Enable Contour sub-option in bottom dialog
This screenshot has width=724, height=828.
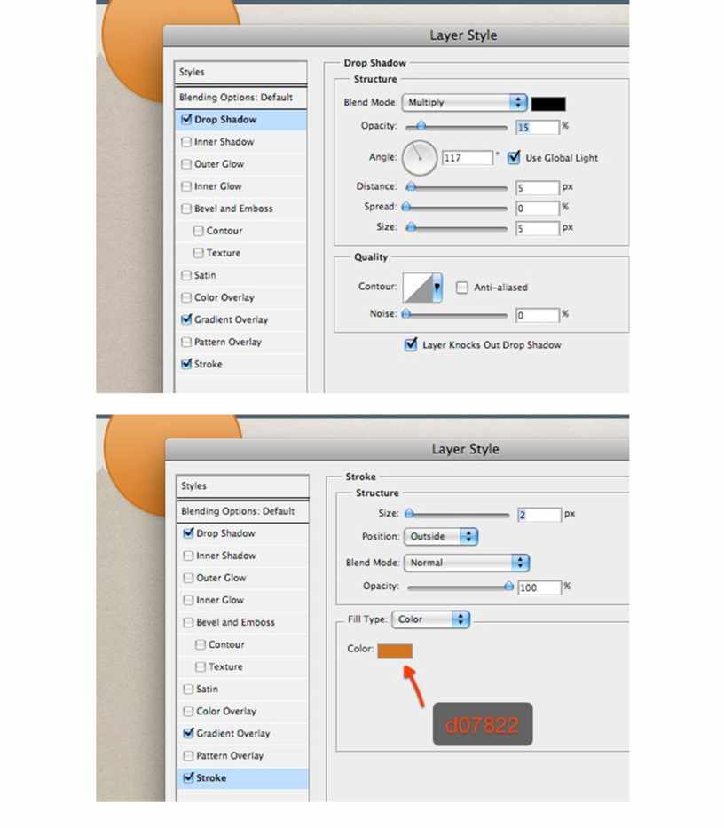tap(201, 645)
